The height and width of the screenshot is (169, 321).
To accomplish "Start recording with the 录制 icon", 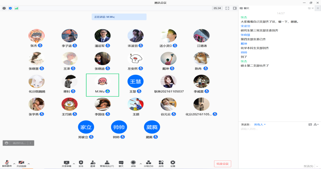I will tap(133, 163).
